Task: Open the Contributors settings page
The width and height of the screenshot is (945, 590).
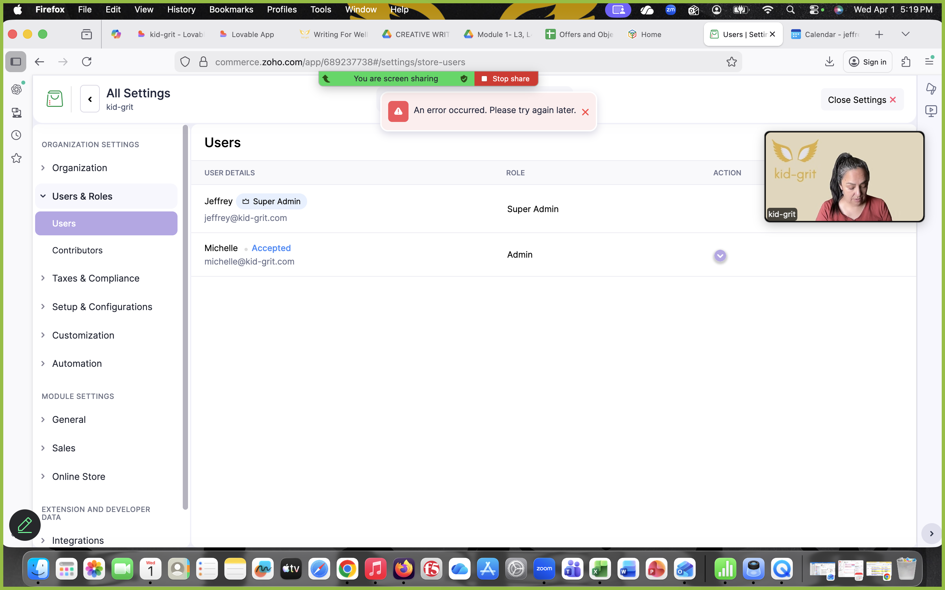Action: pyautogui.click(x=77, y=250)
